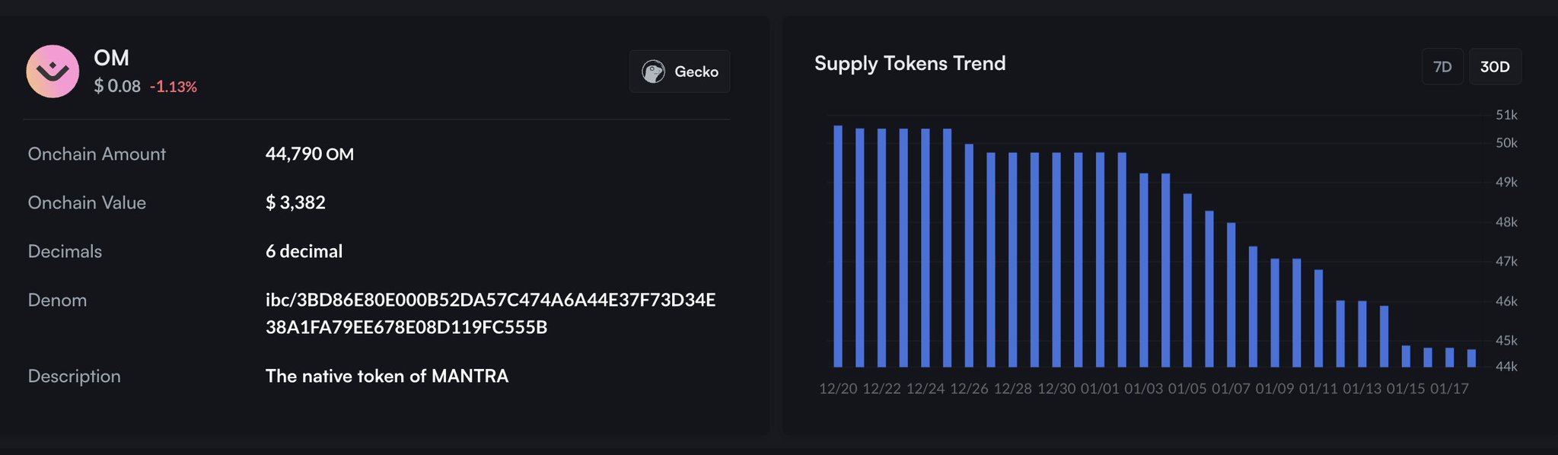The height and width of the screenshot is (455, 1558).
Task: Click the OM token logo icon
Action: point(53,72)
